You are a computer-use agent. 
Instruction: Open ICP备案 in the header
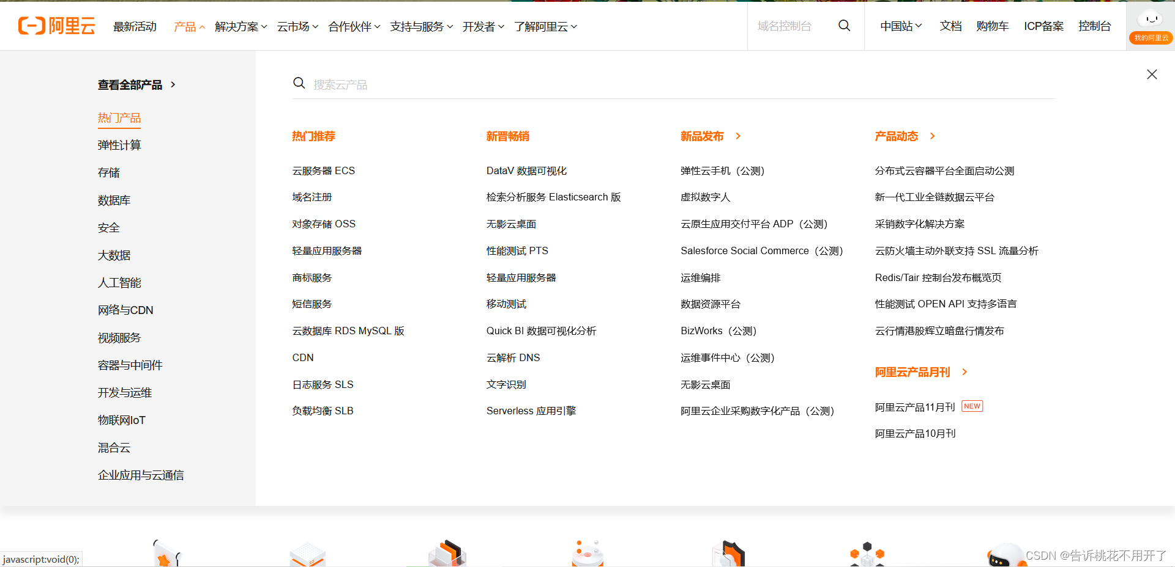point(1043,26)
